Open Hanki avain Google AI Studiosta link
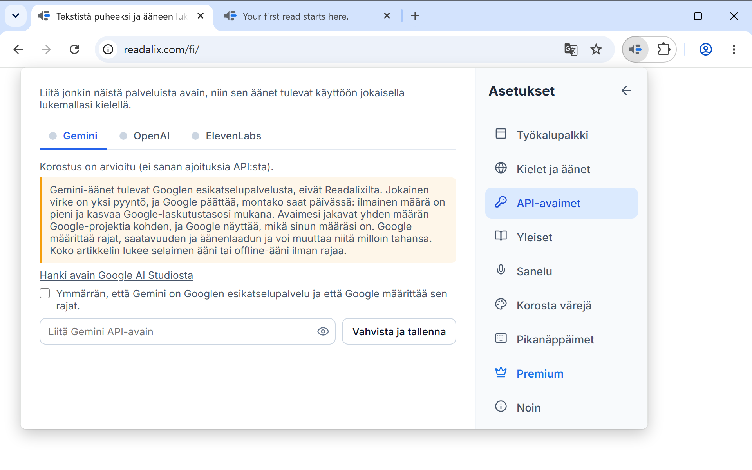Viewport: 752px width, 470px height. coord(116,275)
